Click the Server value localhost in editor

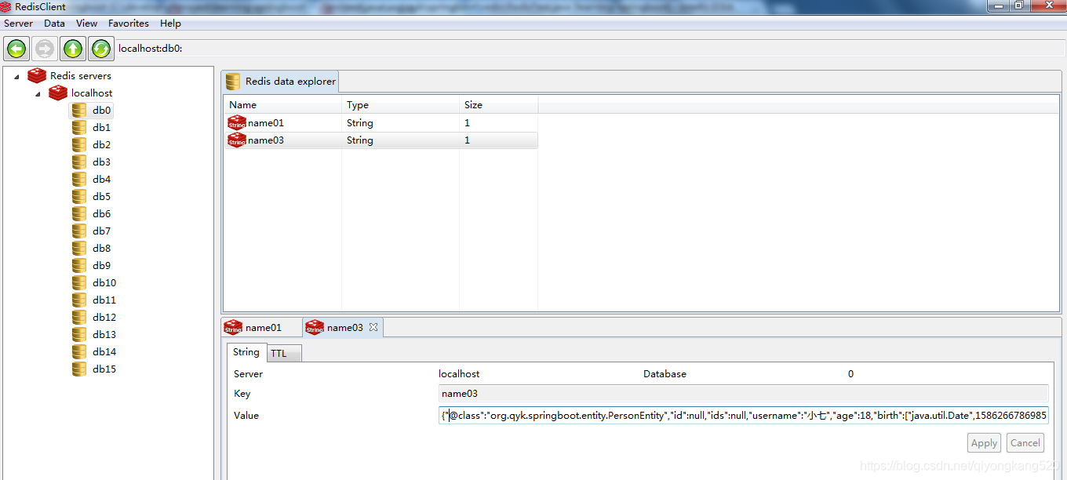[x=459, y=374]
